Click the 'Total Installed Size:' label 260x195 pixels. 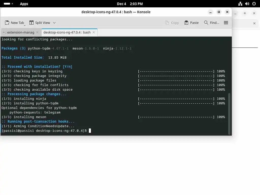click(23, 58)
